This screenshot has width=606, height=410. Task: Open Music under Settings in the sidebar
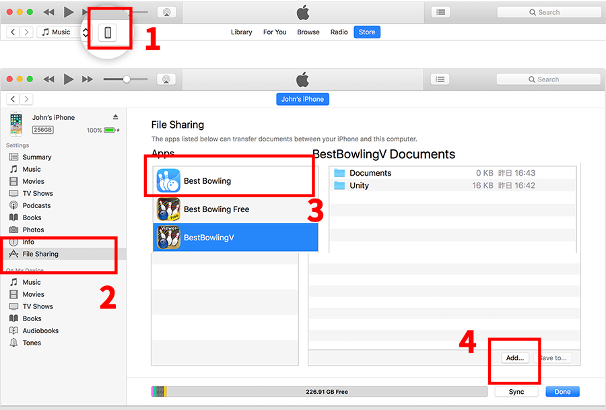pos(31,169)
